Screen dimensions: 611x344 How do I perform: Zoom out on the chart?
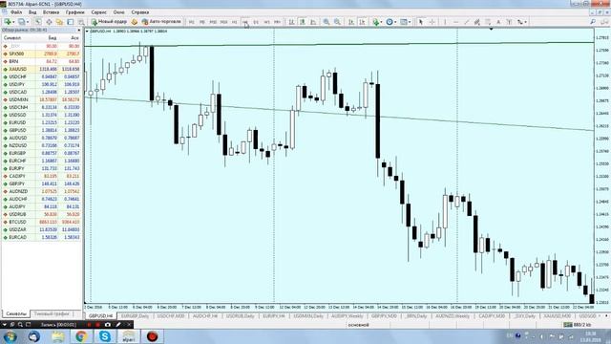337,22
